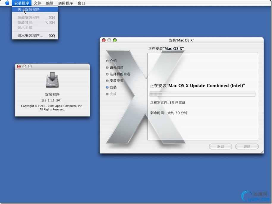Choose 隐藏其他 from the menu
Viewport: 272px width, 204px height.
pyautogui.click(x=35, y=22)
